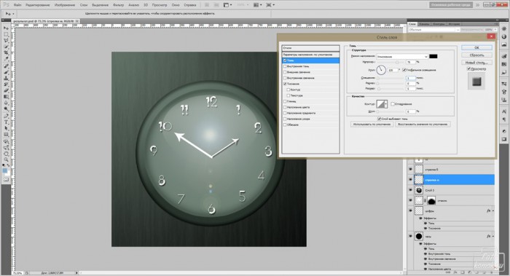Toggle the Просмотр preview checkbox

click(468, 69)
